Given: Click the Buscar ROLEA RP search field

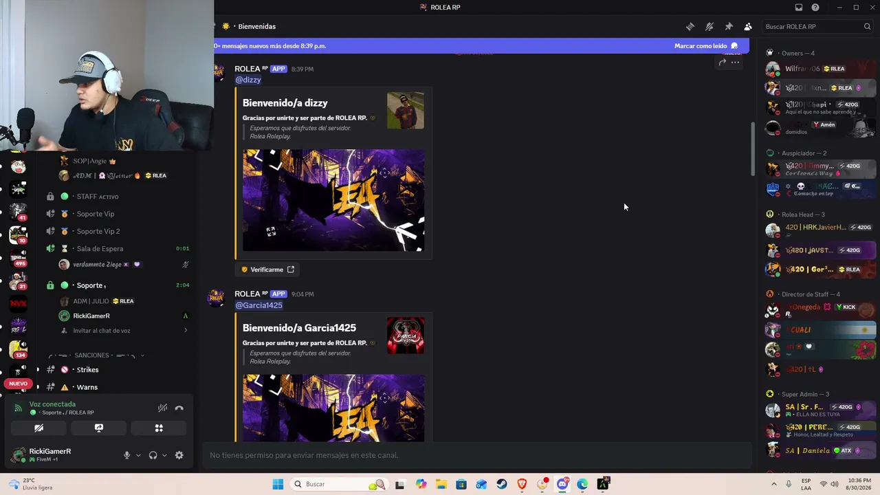Looking at the screenshot, I should coord(817,27).
